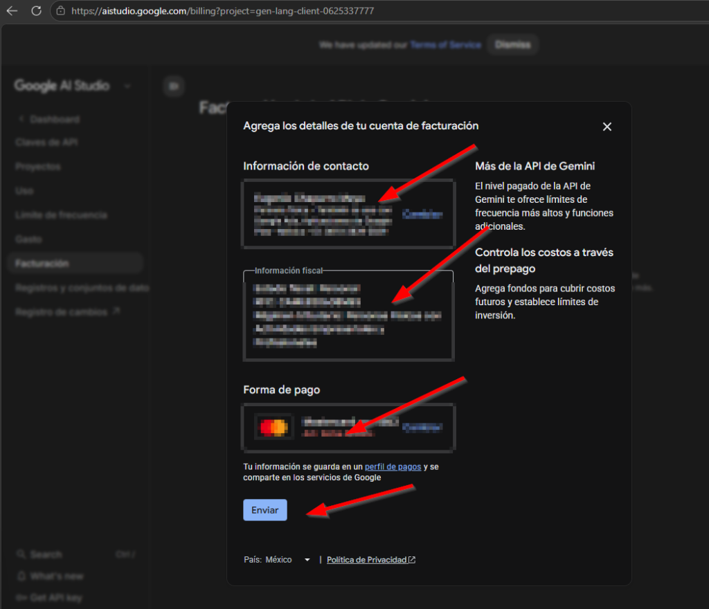709x609 pixels.
Task: Toggle the sidebar panel icon
Action: click(174, 86)
